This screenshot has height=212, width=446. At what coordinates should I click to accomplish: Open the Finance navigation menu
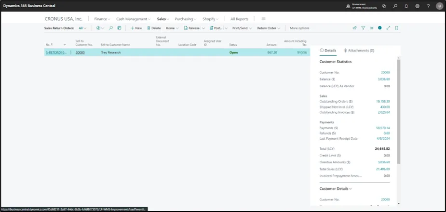point(102,19)
